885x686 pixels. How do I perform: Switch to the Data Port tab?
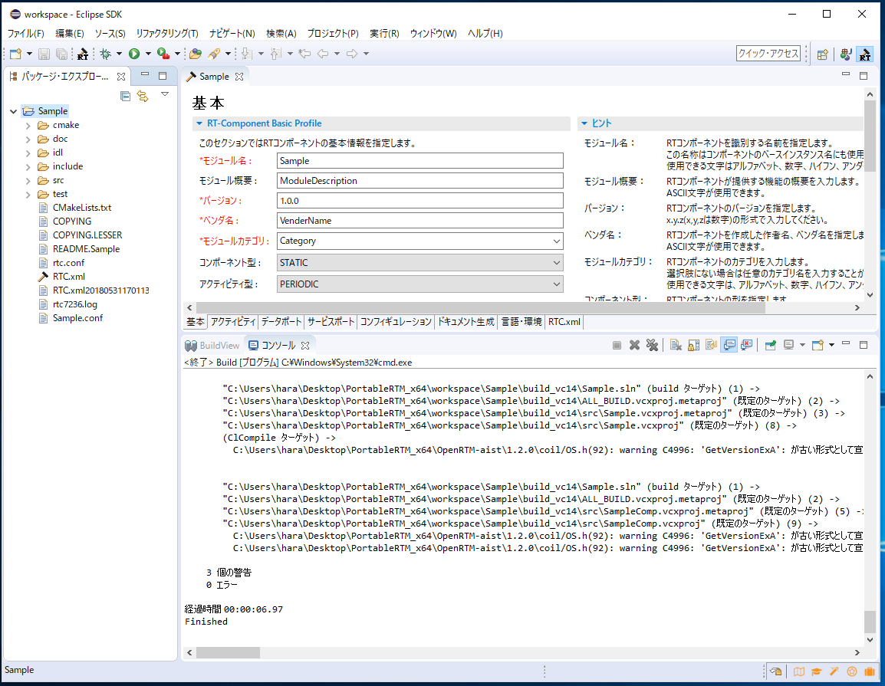point(281,322)
